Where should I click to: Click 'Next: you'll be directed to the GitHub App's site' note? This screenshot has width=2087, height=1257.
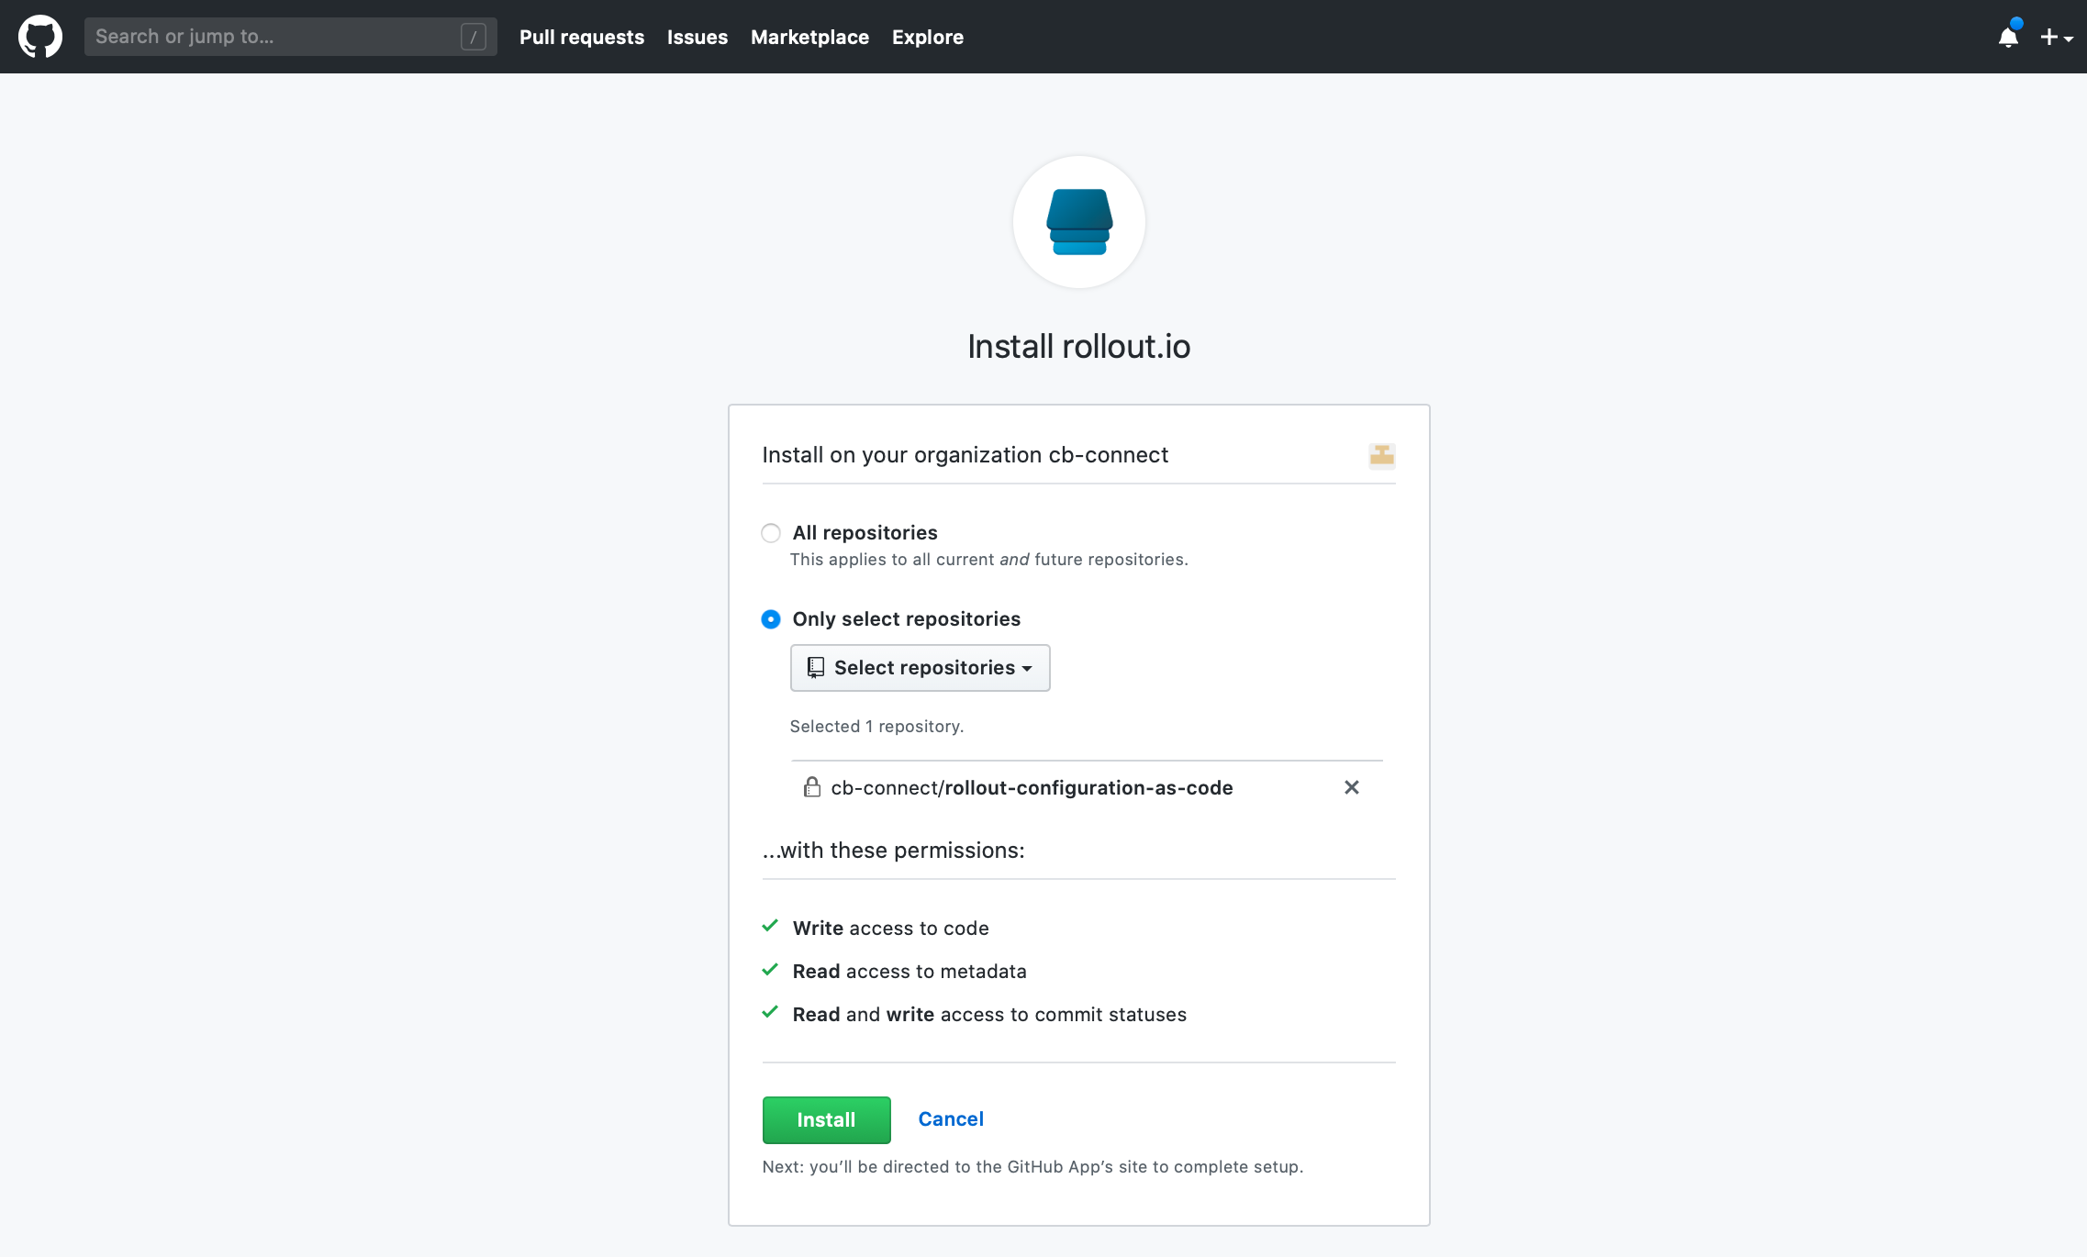(x=1032, y=1167)
